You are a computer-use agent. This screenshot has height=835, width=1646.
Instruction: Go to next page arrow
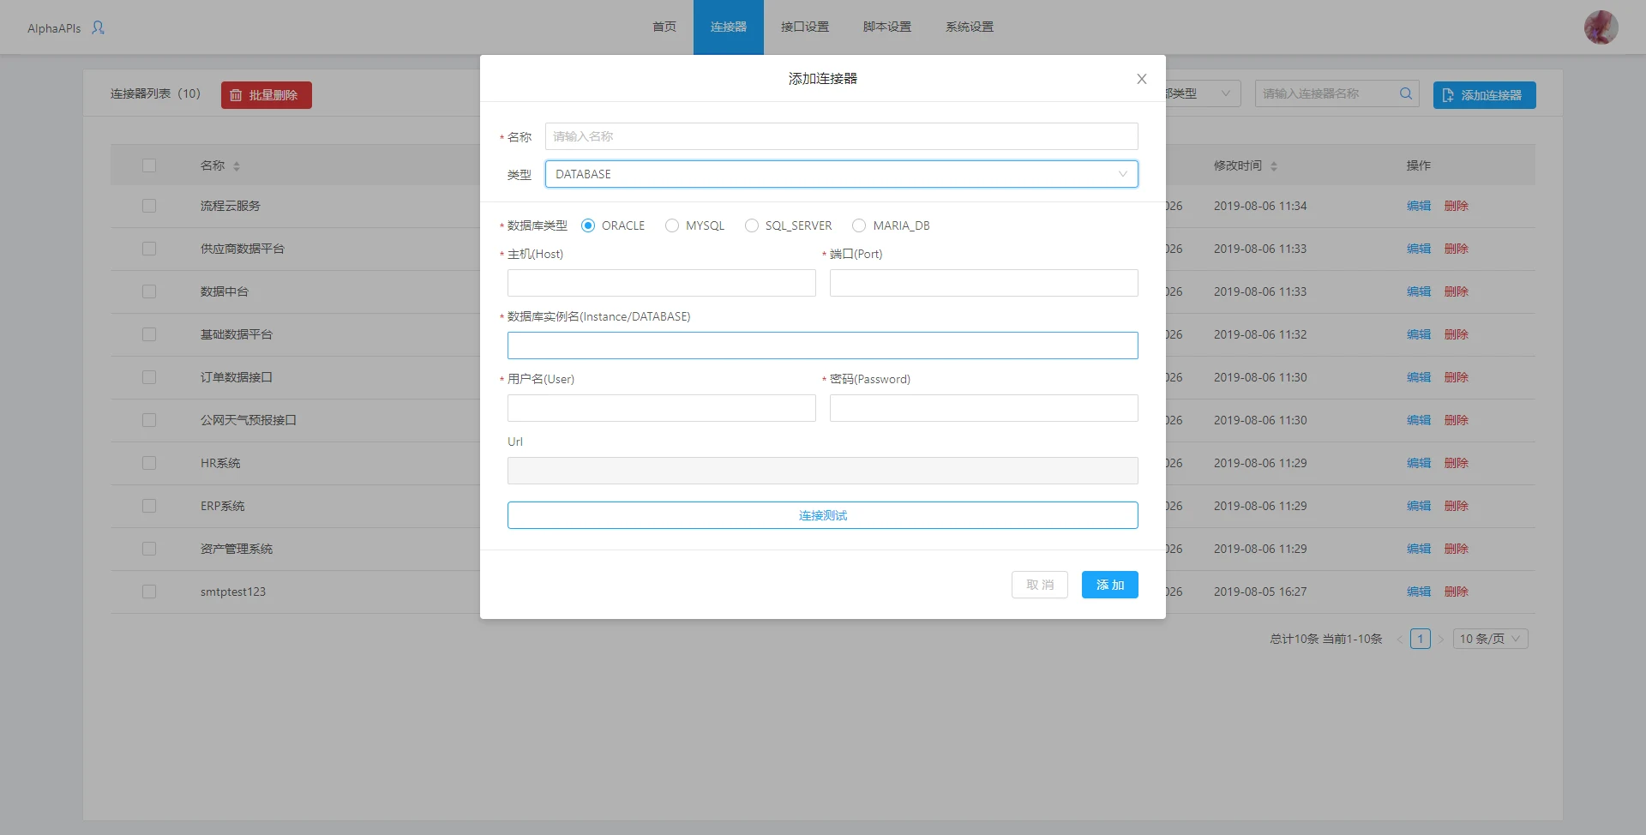pyautogui.click(x=1441, y=639)
